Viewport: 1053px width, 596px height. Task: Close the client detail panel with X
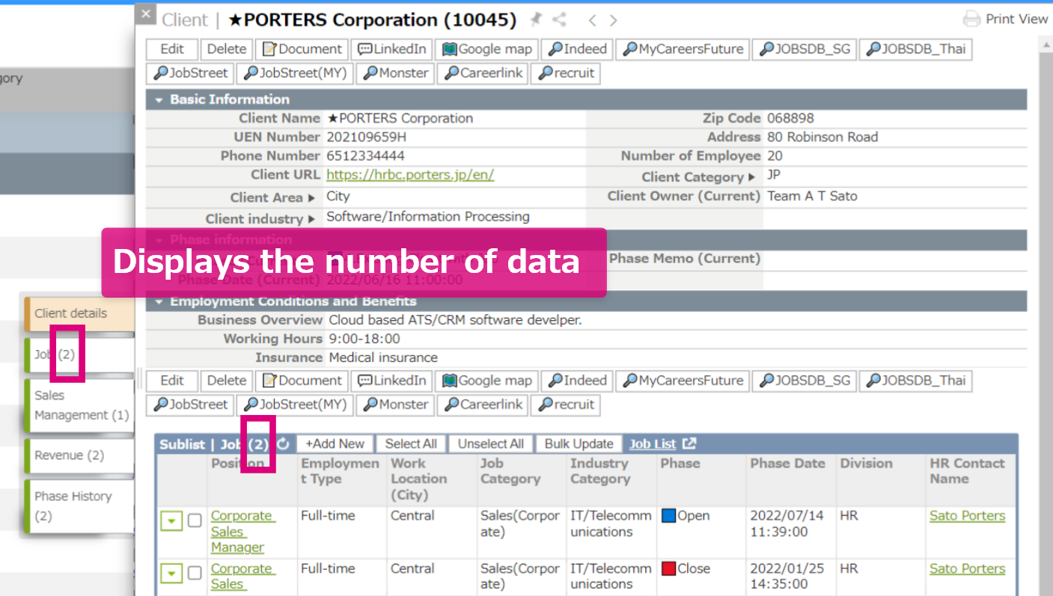click(147, 14)
